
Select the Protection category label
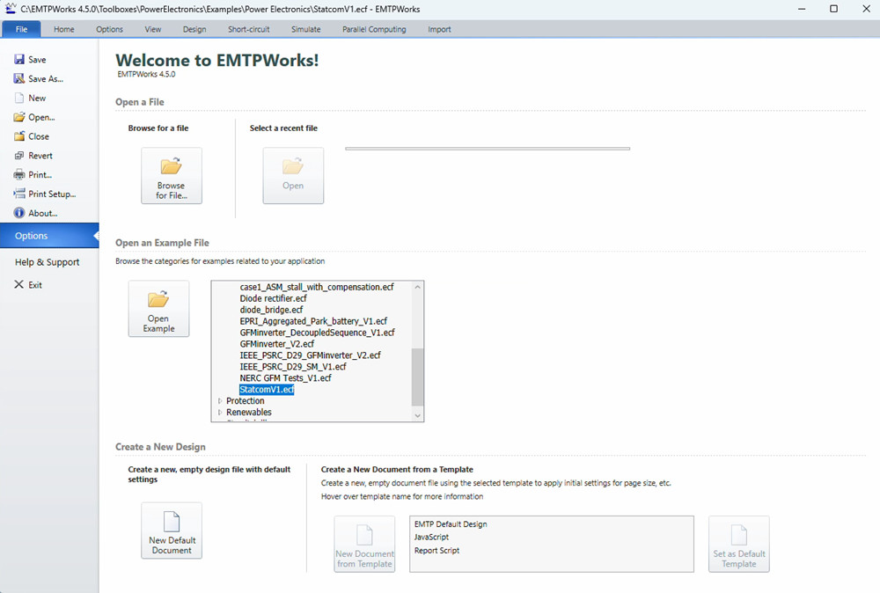coord(246,400)
